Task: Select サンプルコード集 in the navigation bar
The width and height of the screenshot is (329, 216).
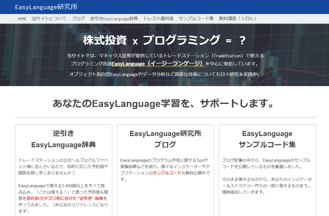Action: [196, 18]
